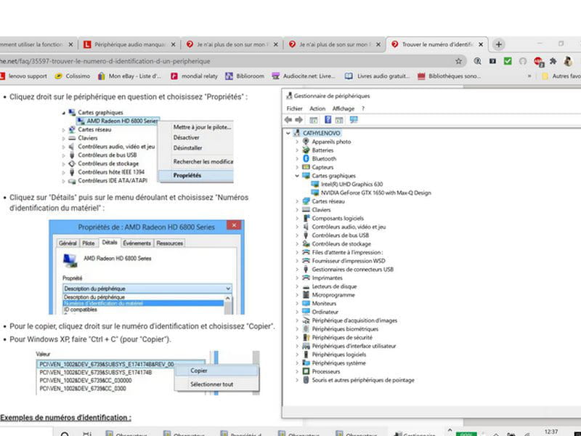The height and width of the screenshot is (436, 581).
Task: Click the Bluetooth icon in the device tree
Action: click(x=306, y=158)
